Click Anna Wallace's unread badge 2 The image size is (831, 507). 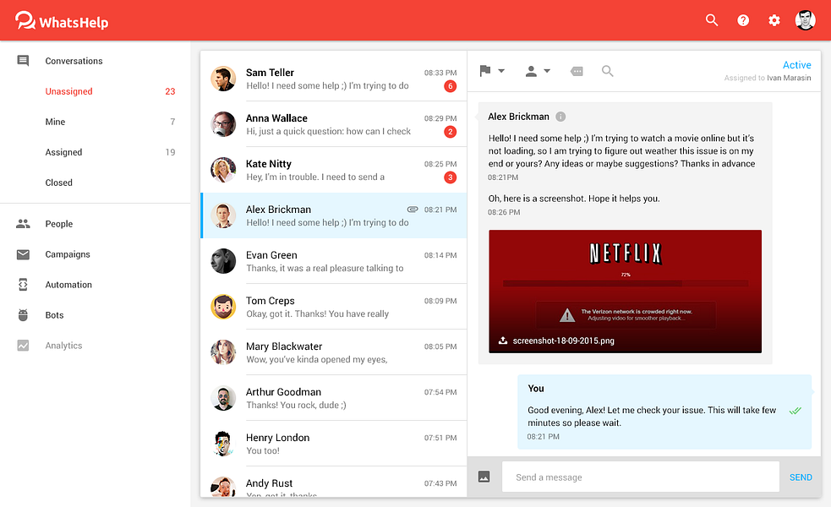[x=450, y=131]
